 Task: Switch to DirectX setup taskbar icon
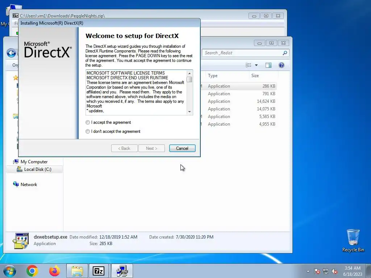click(x=122, y=271)
